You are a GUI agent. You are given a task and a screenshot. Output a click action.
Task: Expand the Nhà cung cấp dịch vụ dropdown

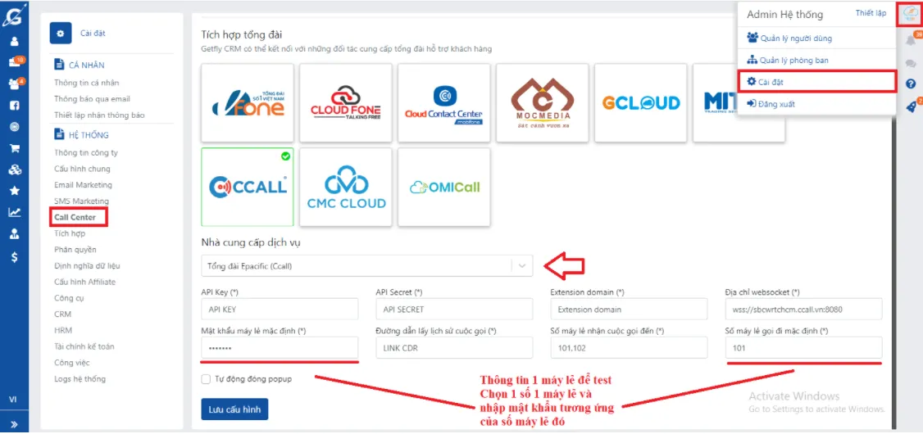click(366, 266)
